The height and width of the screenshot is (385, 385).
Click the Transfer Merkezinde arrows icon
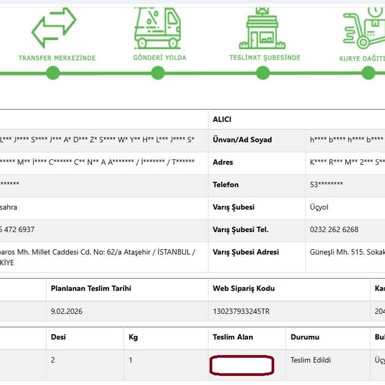(54, 28)
